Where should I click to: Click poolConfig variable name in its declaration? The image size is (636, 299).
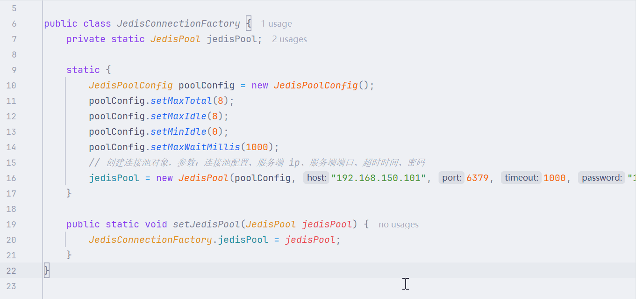(207, 86)
